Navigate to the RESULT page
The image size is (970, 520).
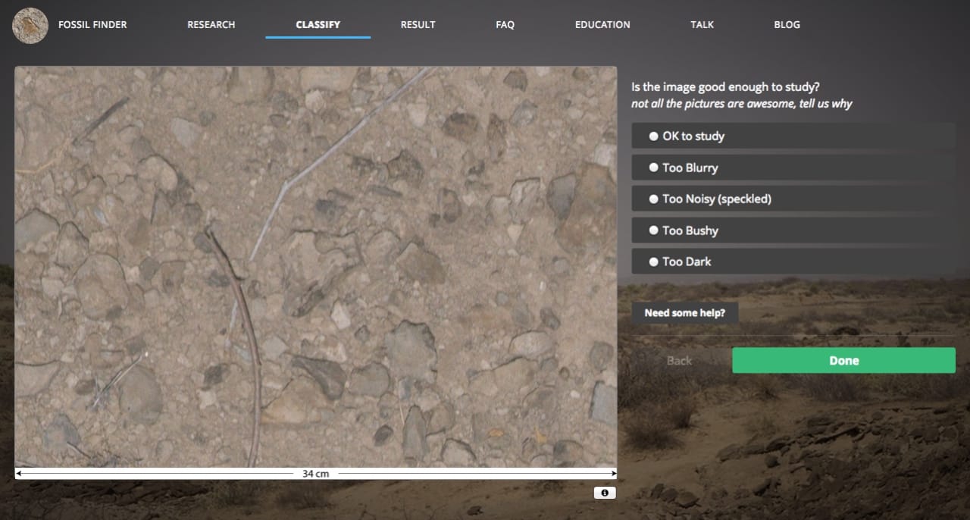418,24
